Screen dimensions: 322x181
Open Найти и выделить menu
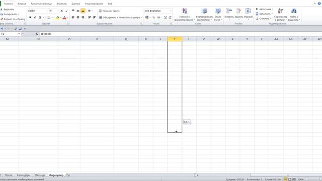[x=294, y=15]
